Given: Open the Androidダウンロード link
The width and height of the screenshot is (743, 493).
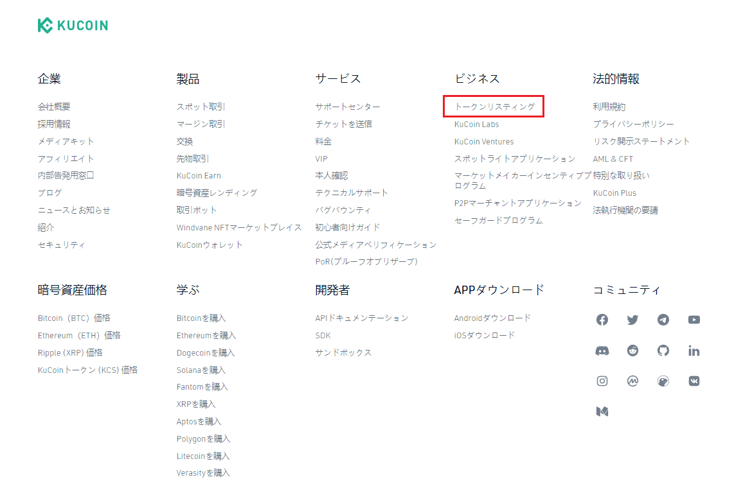Looking at the screenshot, I should click(x=492, y=318).
